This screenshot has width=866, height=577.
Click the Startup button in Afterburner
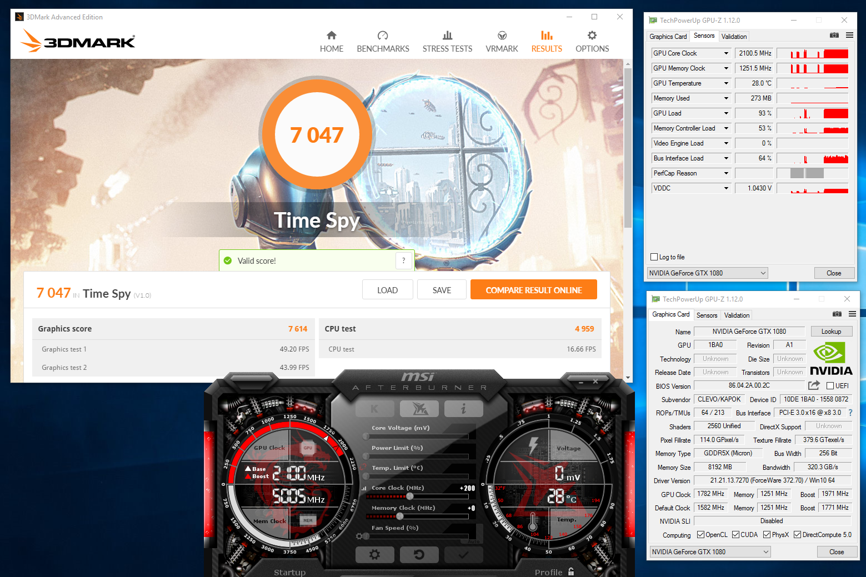(x=289, y=572)
